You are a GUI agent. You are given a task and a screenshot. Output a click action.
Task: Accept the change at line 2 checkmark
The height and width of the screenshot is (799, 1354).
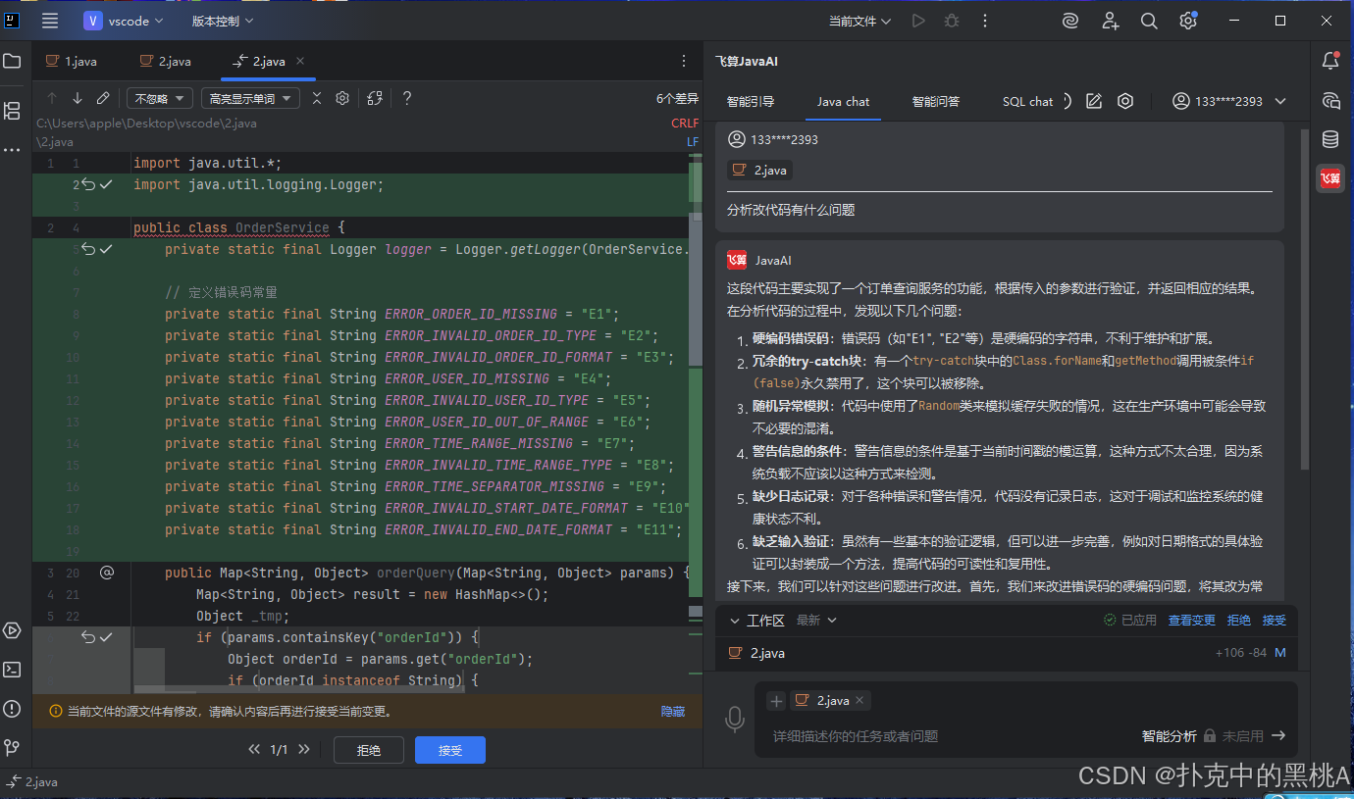click(x=106, y=184)
